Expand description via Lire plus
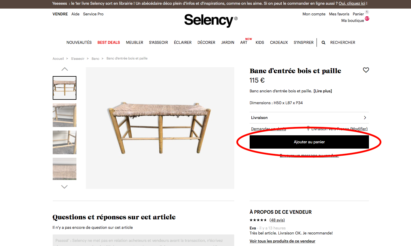Screen dimensions: 411x246 (323, 91)
